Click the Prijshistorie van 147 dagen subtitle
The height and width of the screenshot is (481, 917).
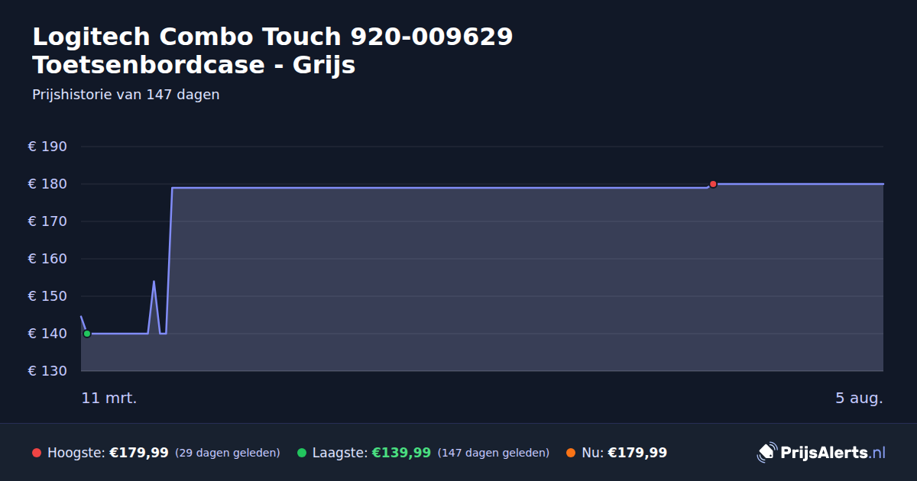tap(126, 95)
